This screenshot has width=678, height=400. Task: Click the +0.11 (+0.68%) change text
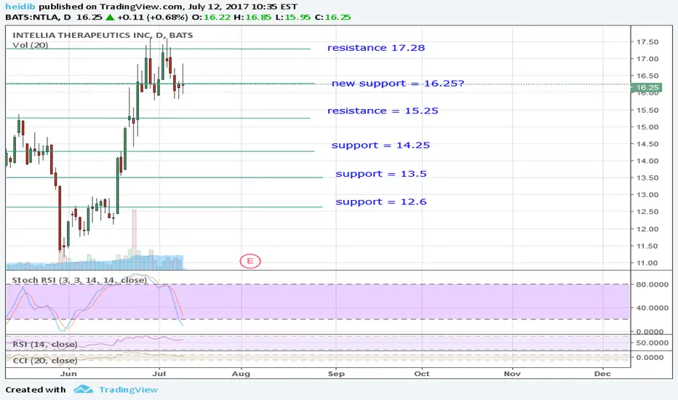pyautogui.click(x=152, y=17)
